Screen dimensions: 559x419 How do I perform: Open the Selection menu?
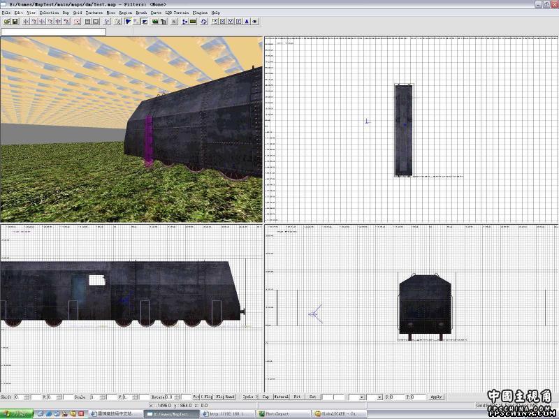pyautogui.click(x=49, y=13)
